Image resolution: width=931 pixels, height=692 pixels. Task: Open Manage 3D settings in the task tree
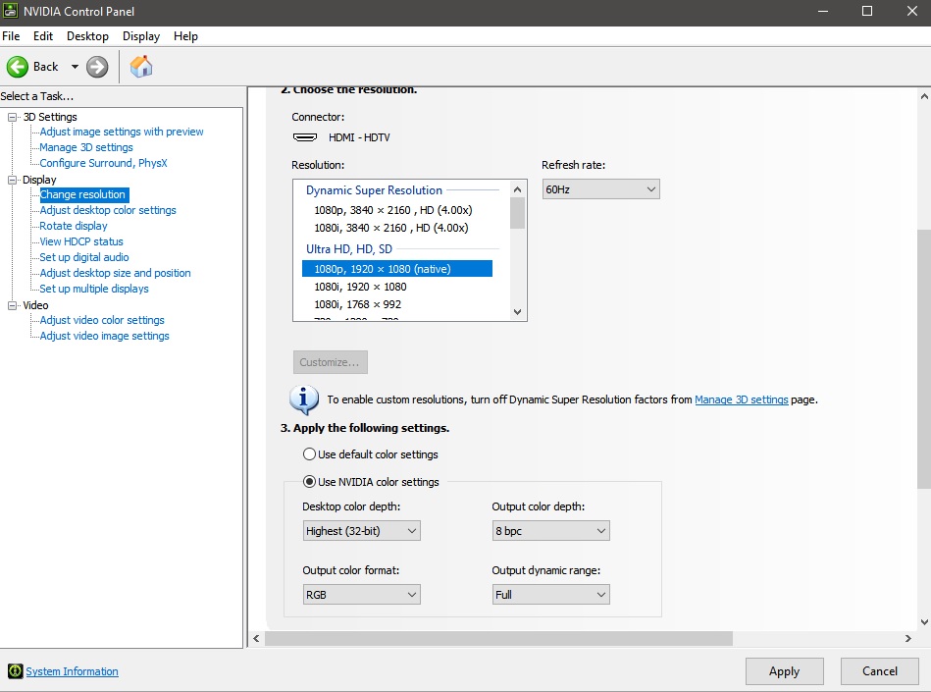point(86,147)
